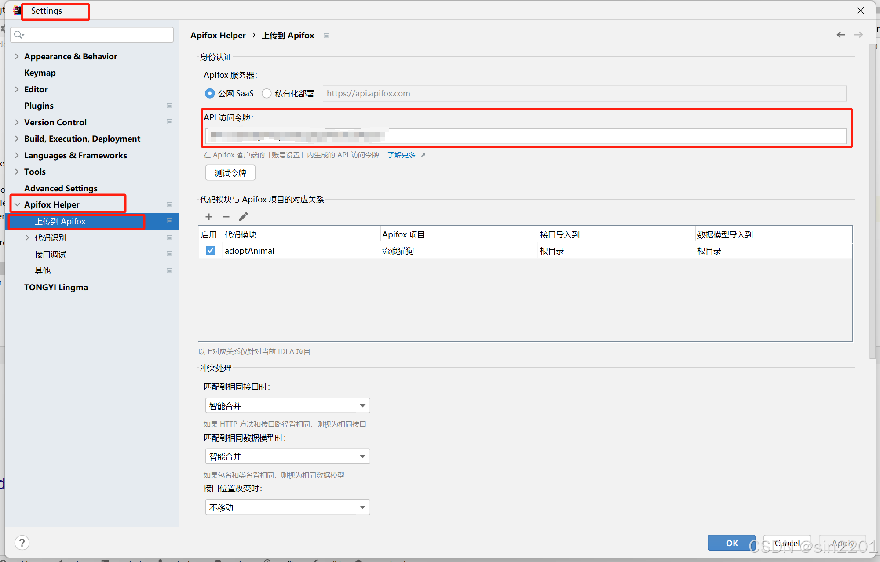
Task: Open the 了解更多 link
Action: coord(402,155)
